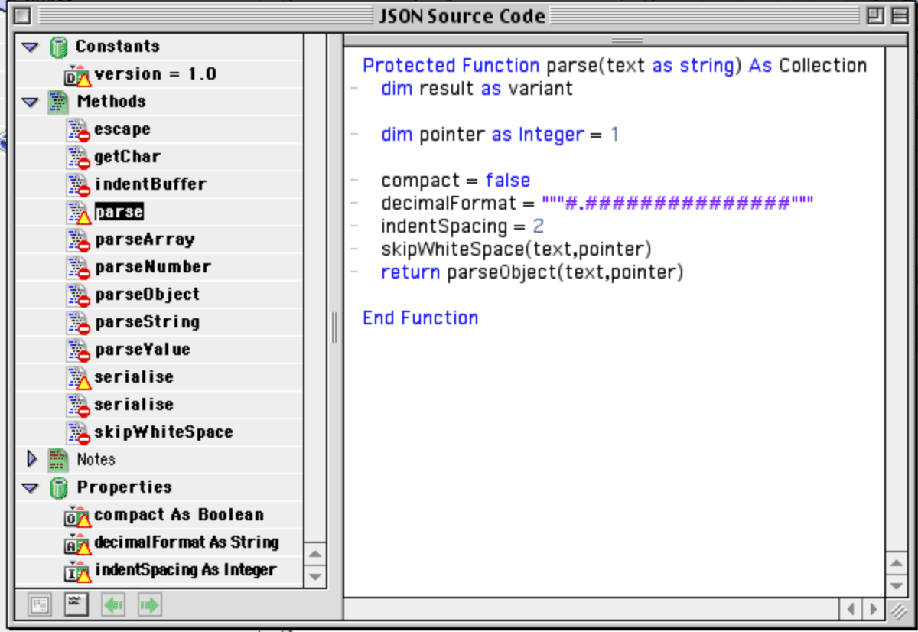This screenshot has height=632, width=918.
Task: Click the green Properties cylinder icon
Action: pyautogui.click(x=58, y=487)
